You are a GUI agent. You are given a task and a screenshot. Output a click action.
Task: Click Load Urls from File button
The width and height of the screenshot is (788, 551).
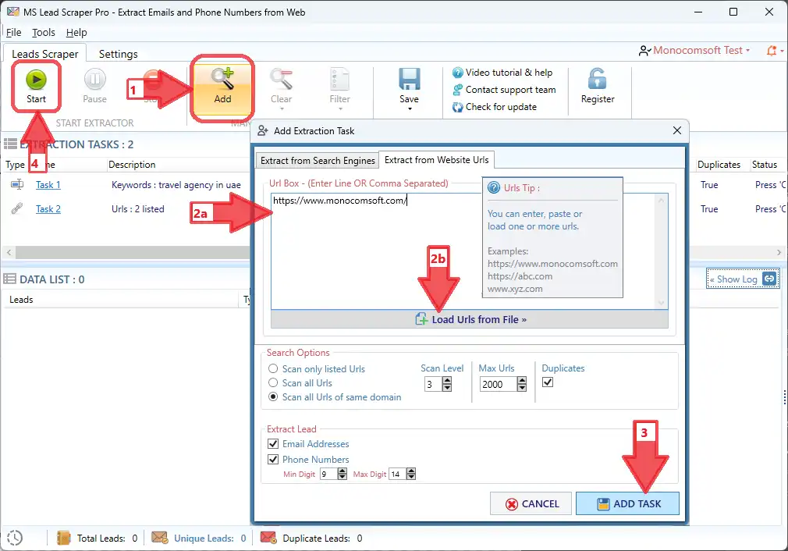point(470,319)
